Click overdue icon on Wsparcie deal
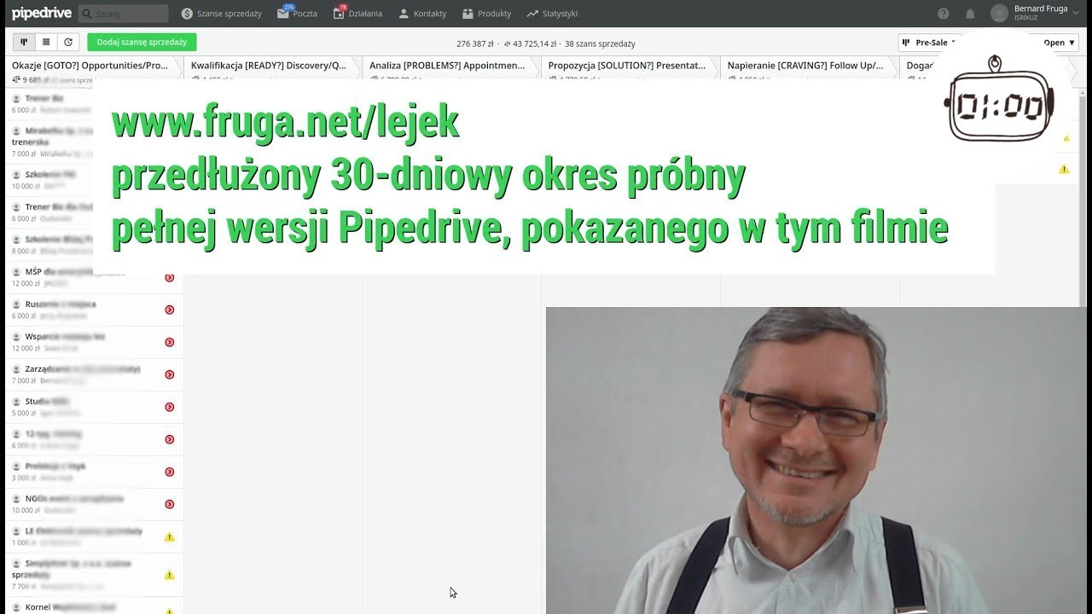Viewport: 1092px width, 614px height. (x=169, y=342)
